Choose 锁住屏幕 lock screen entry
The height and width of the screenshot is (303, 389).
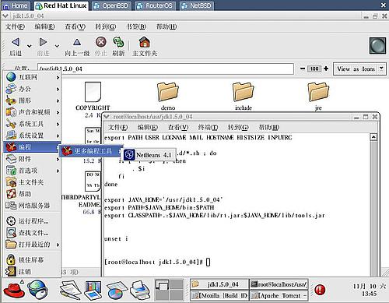pos(33,259)
